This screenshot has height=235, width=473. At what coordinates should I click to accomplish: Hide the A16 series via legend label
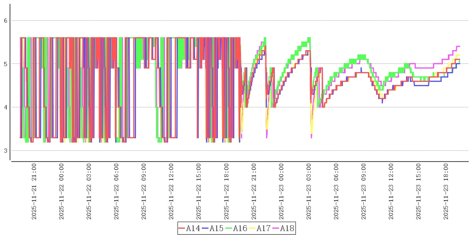[x=240, y=228]
